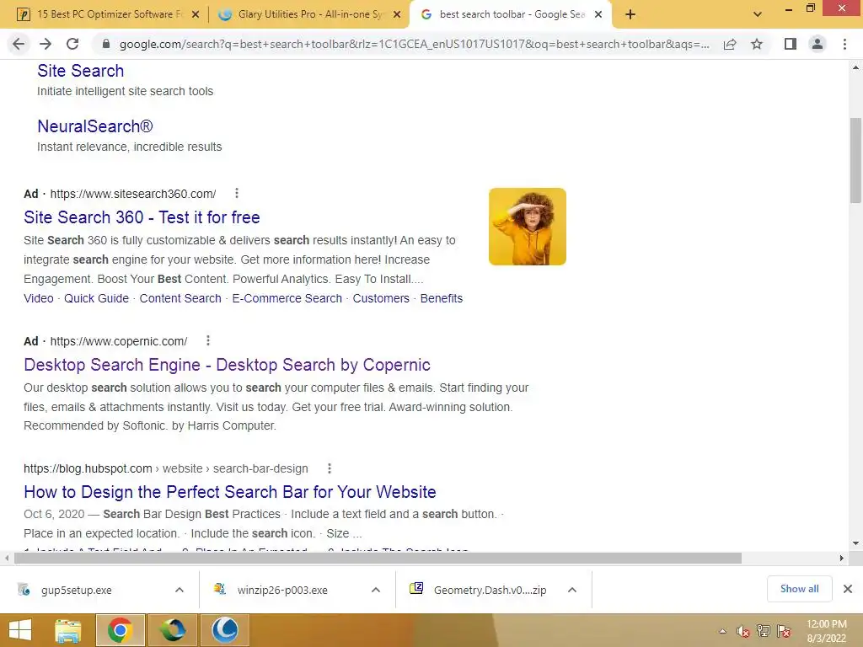Close the Glary Utilities Pro tab
The height and width of the screenshot is (647, 863).
[396, 15]
